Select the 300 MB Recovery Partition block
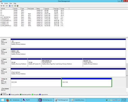Image resolution: width=128 pixels, height=102 pixels. click(19, 62)
